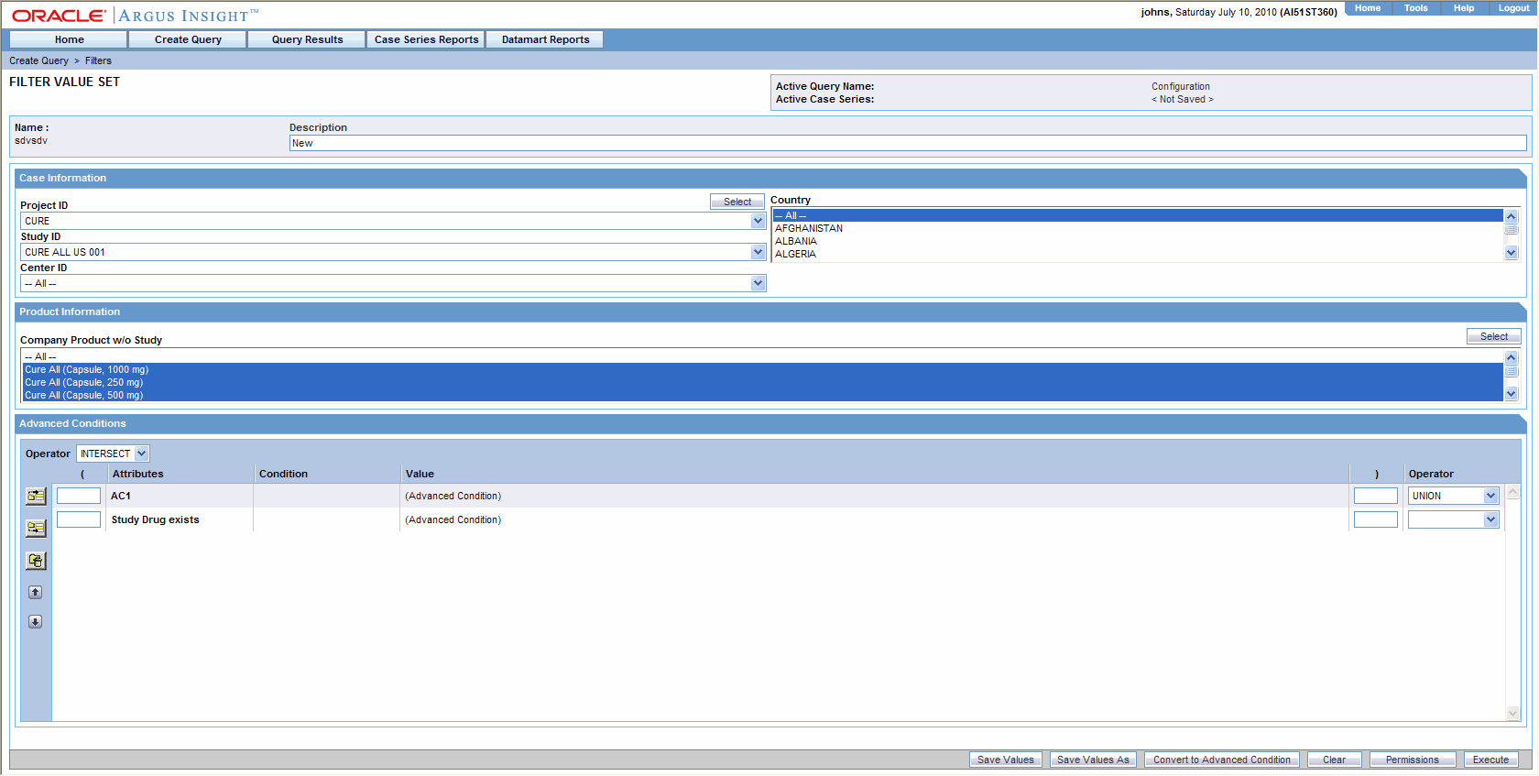
Task: Open the Home navigation tab
Action: (69, 39)
